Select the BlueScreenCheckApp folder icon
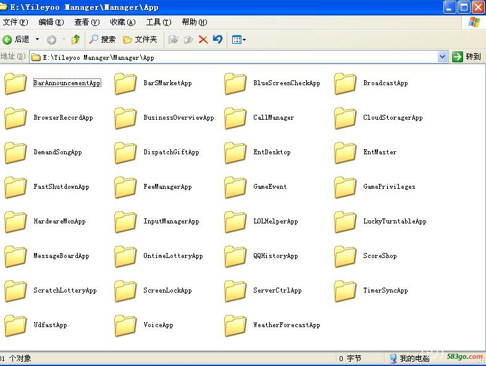This screenshot has height=366, width=486. tap(235, 83)
